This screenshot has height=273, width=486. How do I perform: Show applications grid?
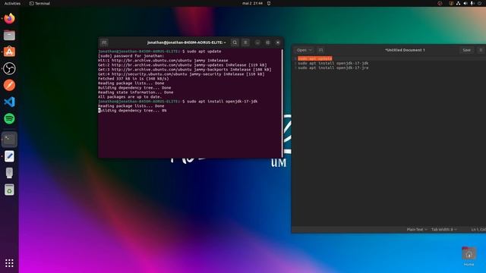[9, 263]
